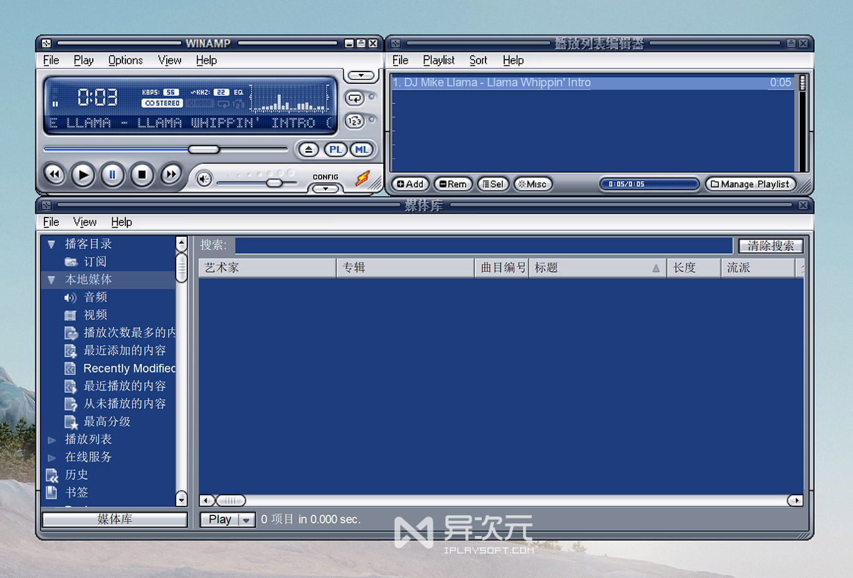Click the ML media library button icon

[x=361, y=149]
